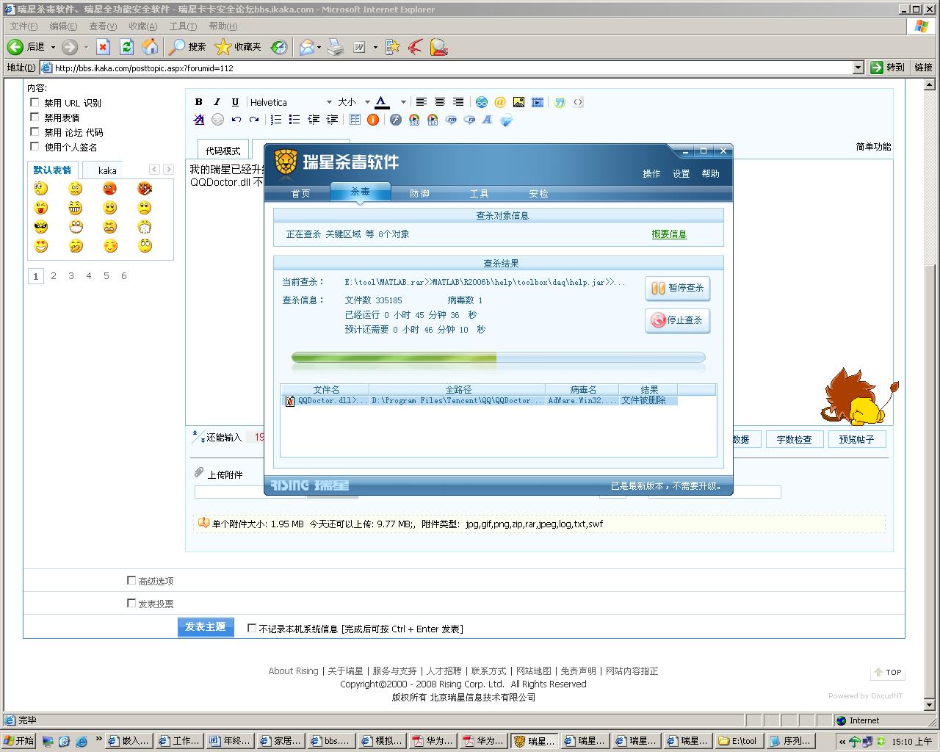This screenshot has height=752, width=940.
Task: Toggle the 禁用表情 checkbox
Action: (35, 117)
